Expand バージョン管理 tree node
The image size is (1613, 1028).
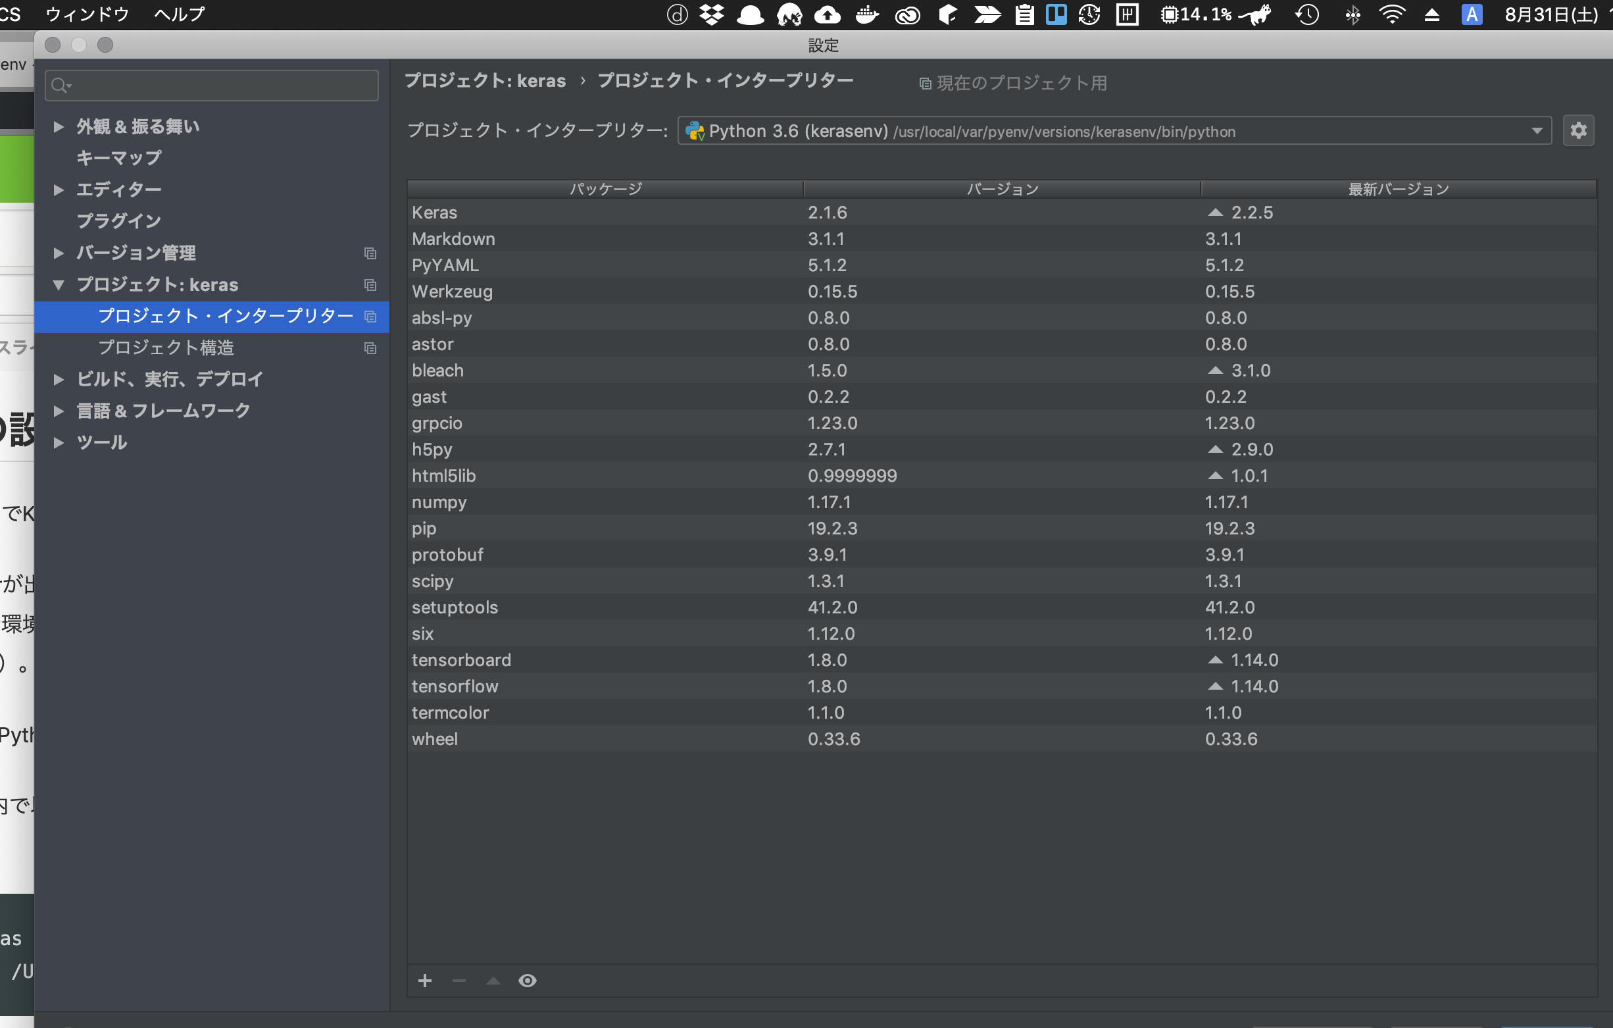[59, 253]
